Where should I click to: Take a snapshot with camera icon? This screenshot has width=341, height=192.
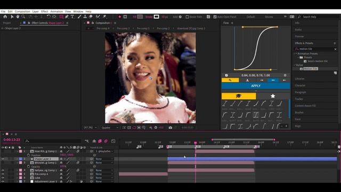click(170, 127)
